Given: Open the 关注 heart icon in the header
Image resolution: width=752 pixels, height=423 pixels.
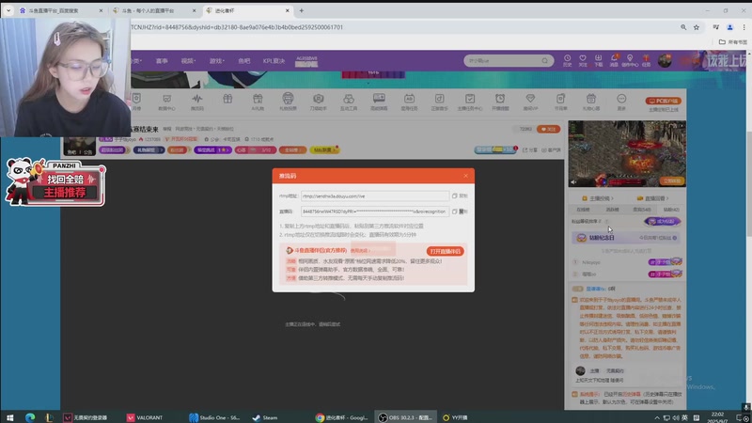Looking at the screenshot, I should coord(583,60).
